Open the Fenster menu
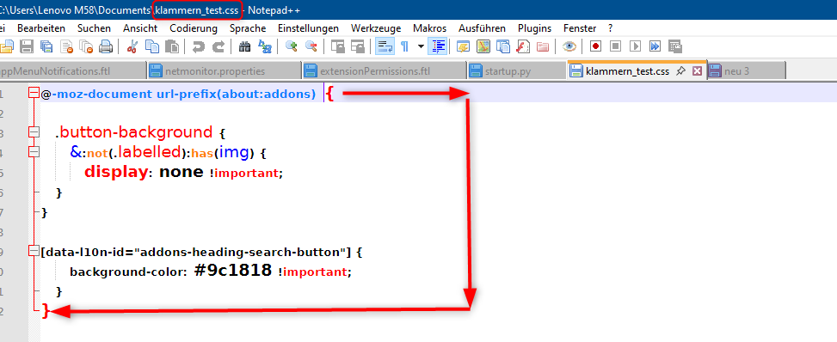Image resolution: width=837 pixels, height=342 pixels. point(579,28)
